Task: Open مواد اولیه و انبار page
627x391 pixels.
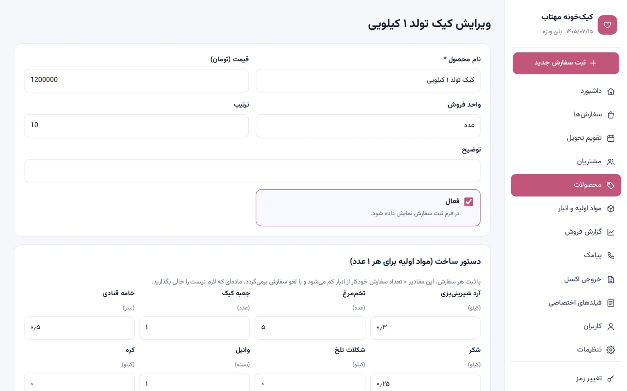Action: 566,209
